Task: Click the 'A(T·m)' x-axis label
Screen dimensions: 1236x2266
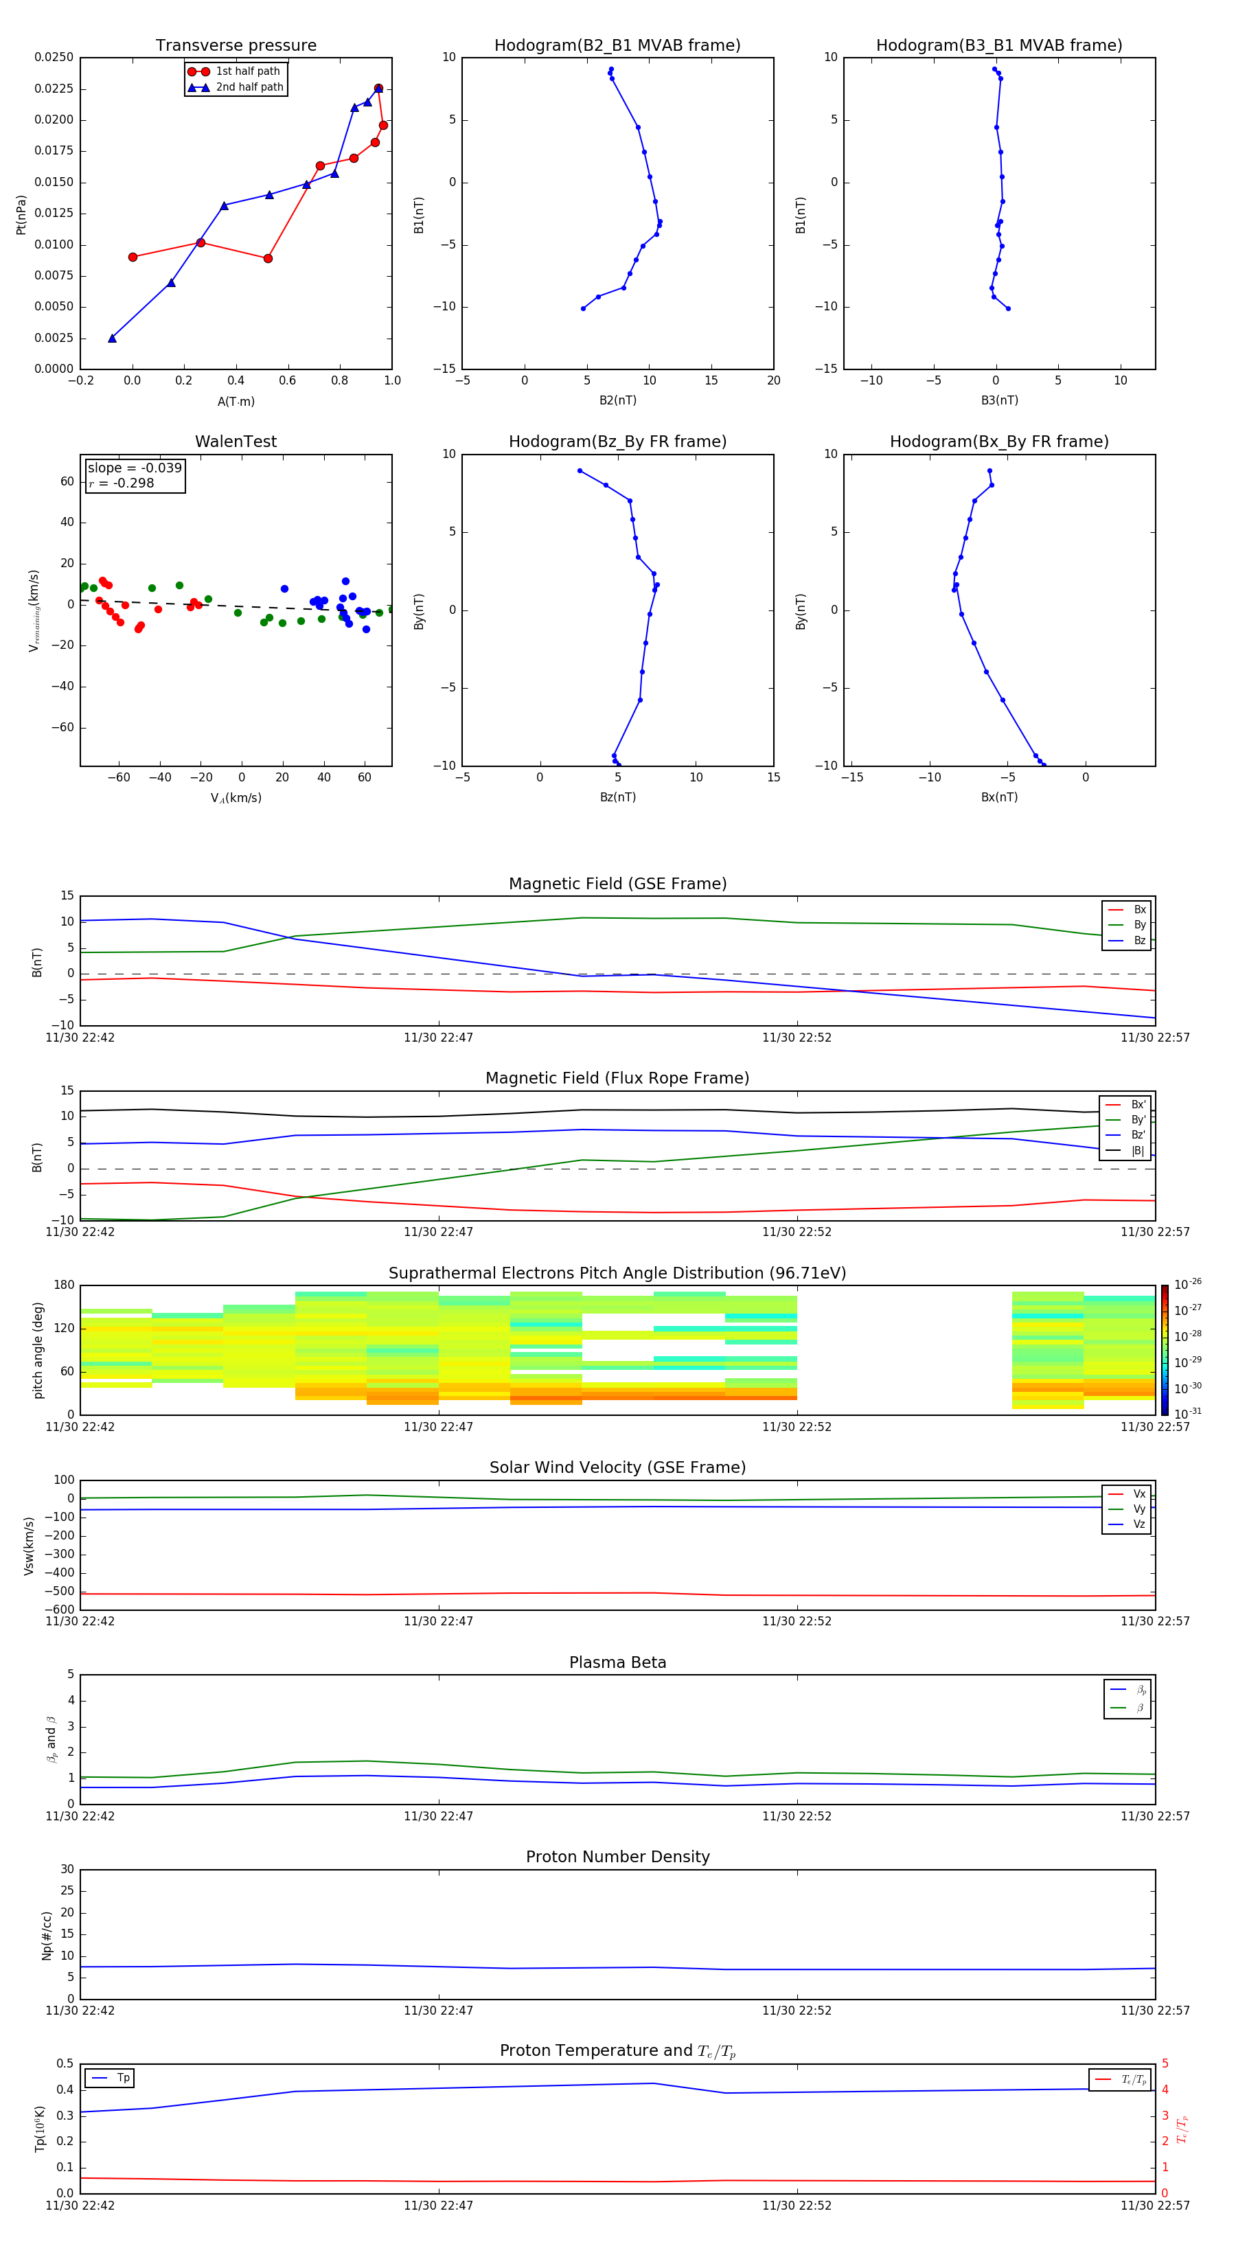Action: [236, 402]
